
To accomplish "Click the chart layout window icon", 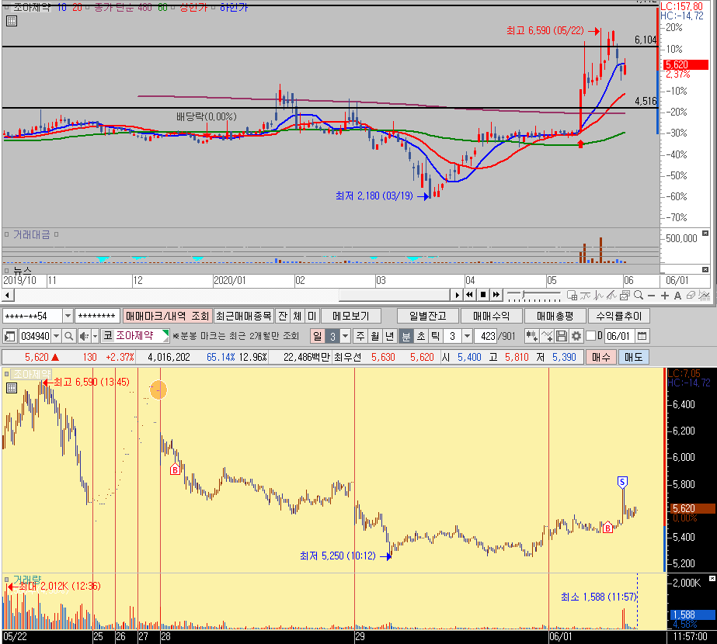I will pyautogui.click(x=572, y=296).
